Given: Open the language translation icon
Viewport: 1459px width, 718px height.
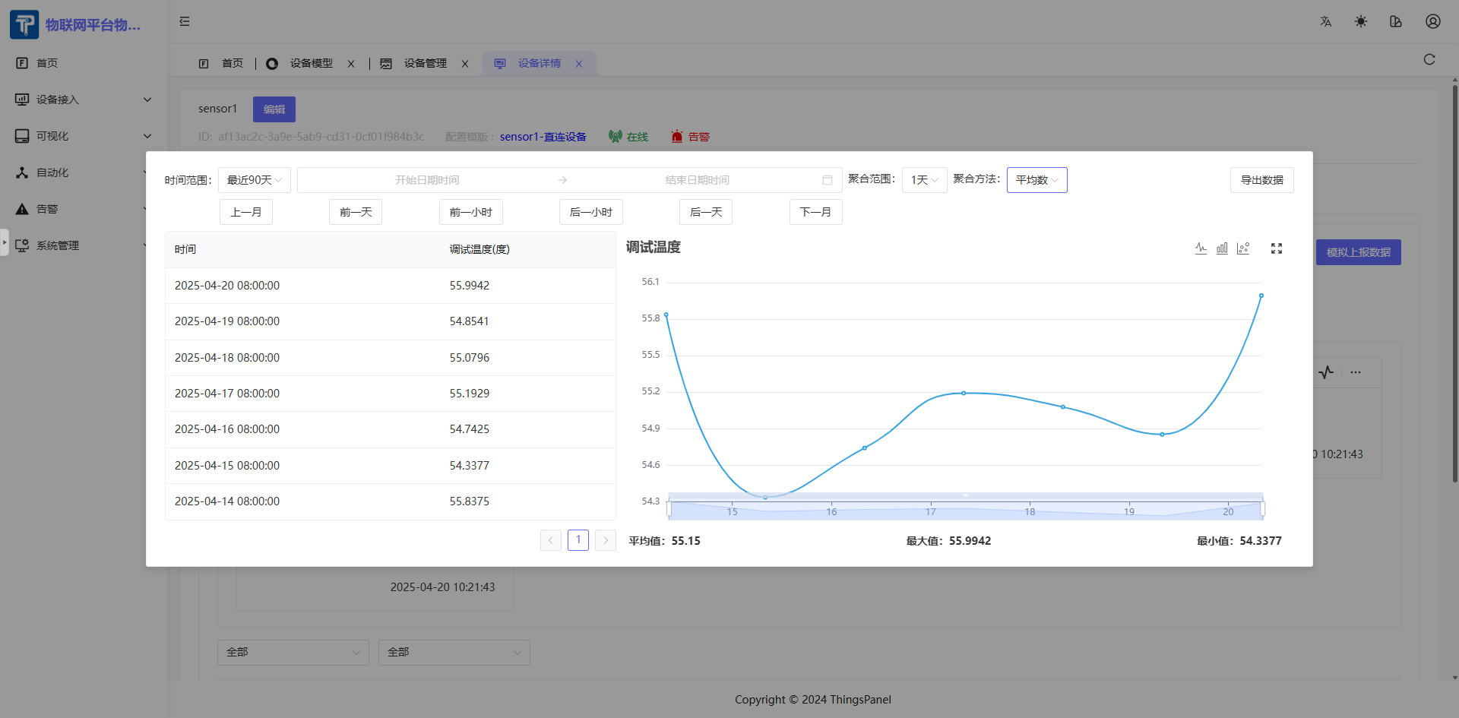Looking at the screenshot, I should (x=1325, y=21).
